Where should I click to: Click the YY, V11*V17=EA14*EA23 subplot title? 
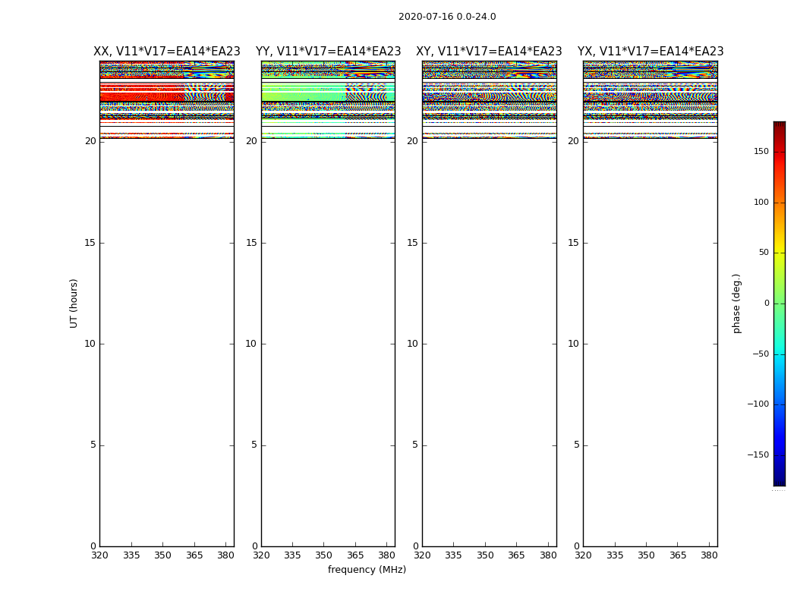(x=329, y=52)
